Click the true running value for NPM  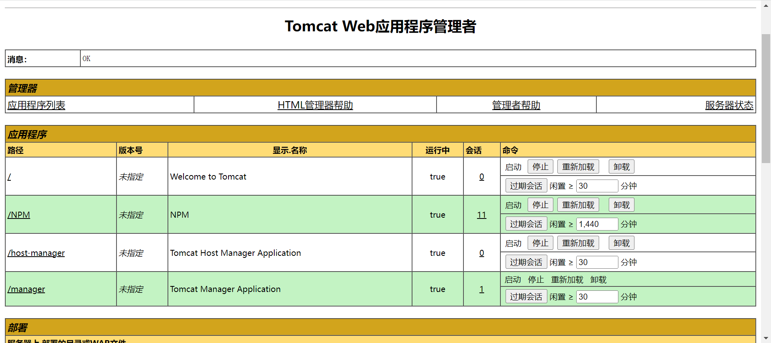438,215
